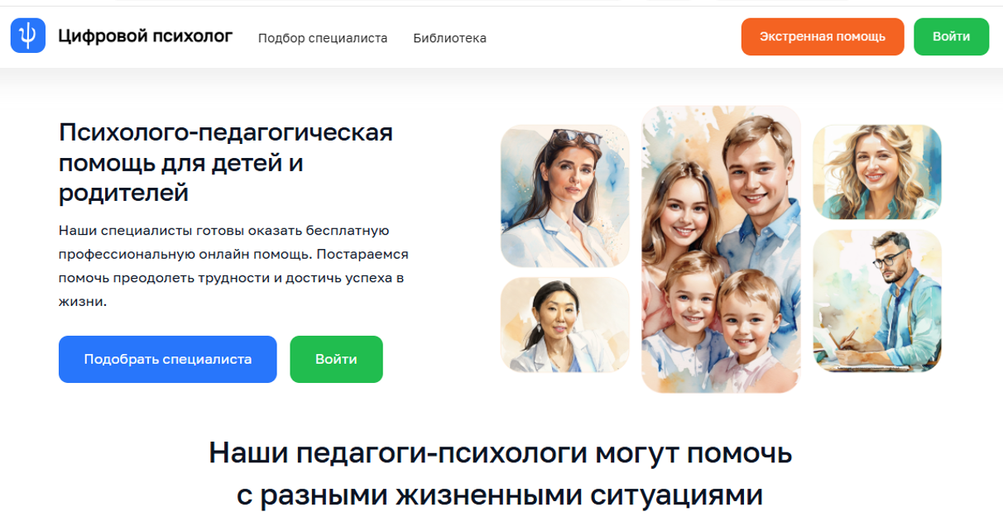
Task: Click the Наши педагоги-психологи могут помочь heading
Action: tap(501, 452)
